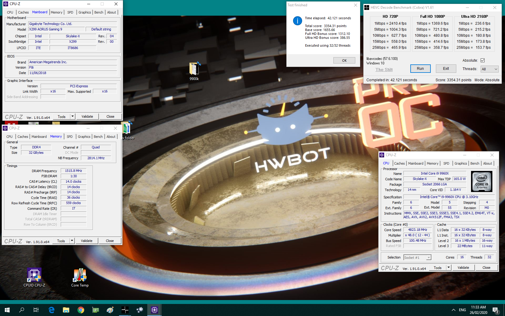The image size is (505, 316).
Task: Open notification action center
Action: pyautogui.click(x=496, y=310)
